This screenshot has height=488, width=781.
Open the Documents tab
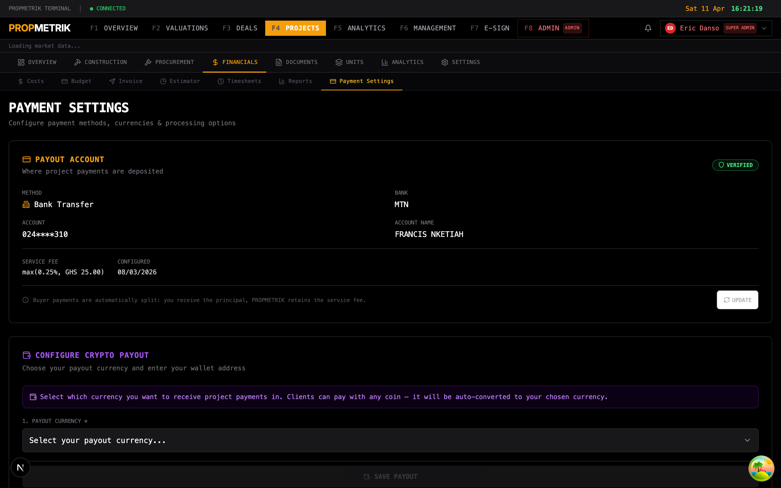[x=296, y=62]
